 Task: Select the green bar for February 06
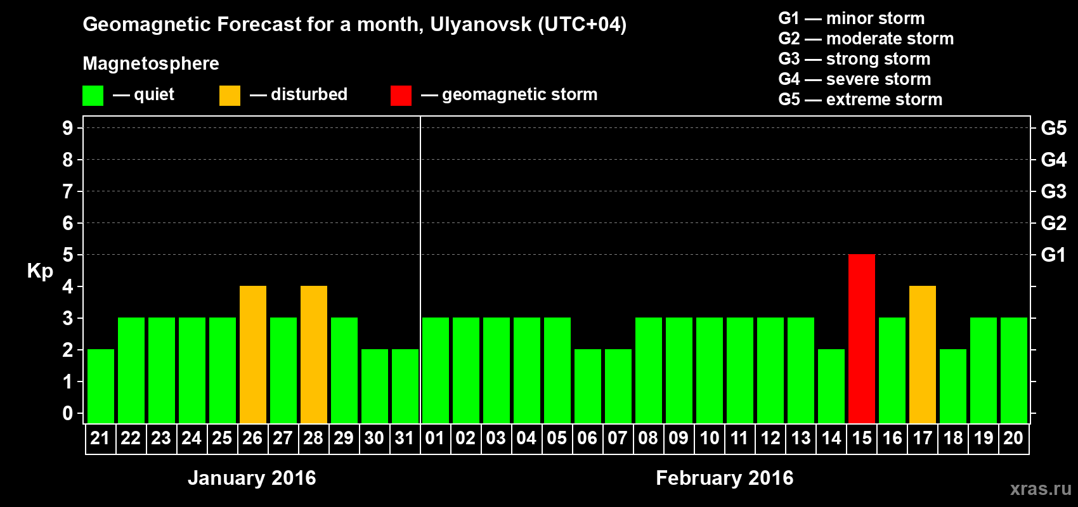click(x=588, y=387)
